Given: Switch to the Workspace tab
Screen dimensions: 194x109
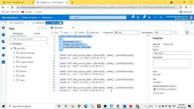Looking at the screenshot, I should pos(18,34).
